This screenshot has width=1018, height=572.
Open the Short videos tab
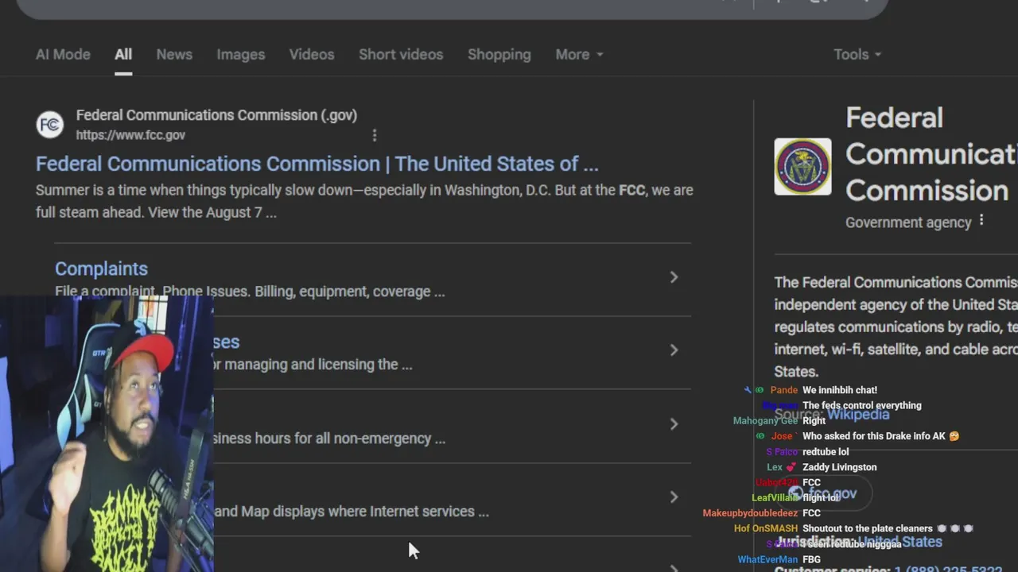[x=401, y=54]
